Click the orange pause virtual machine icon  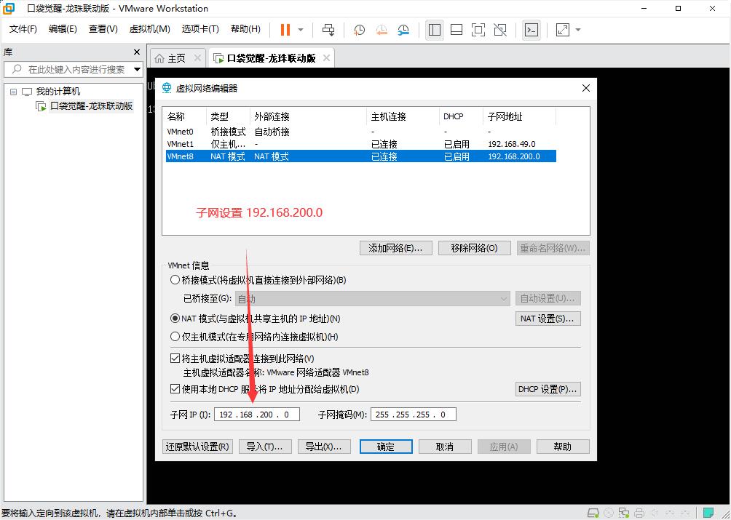tap(285, 29)
